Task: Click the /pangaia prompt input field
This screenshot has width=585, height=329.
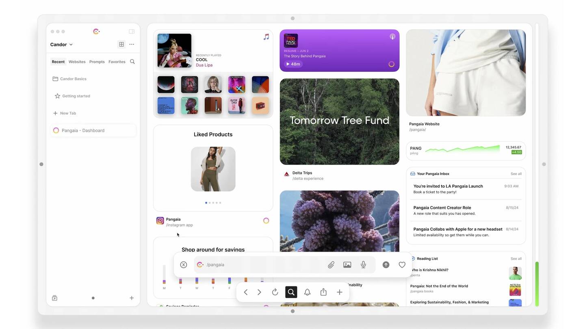Action: coord(260,265)
